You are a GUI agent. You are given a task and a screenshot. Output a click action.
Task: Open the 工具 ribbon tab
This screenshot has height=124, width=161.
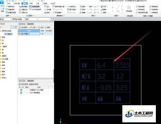(37, 4)
